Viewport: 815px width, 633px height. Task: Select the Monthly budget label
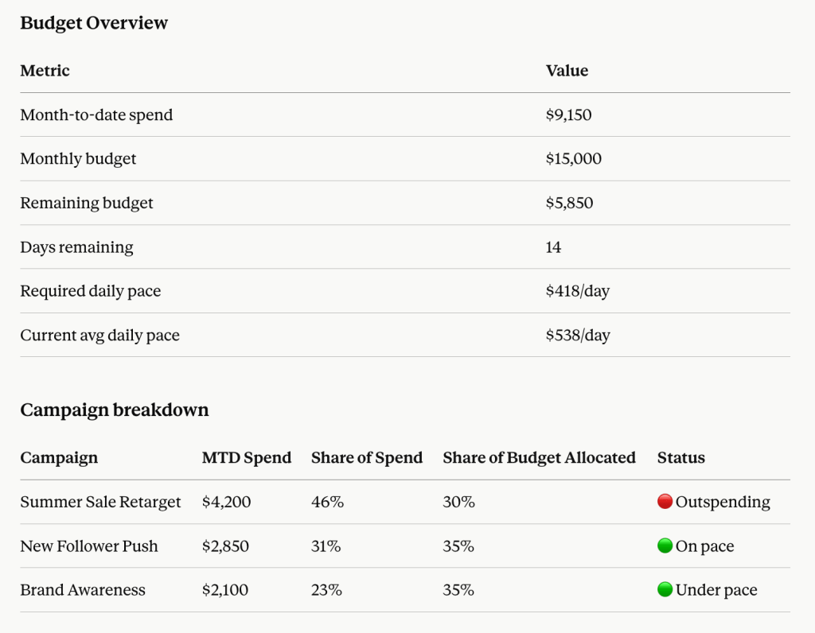coord(78,159)
